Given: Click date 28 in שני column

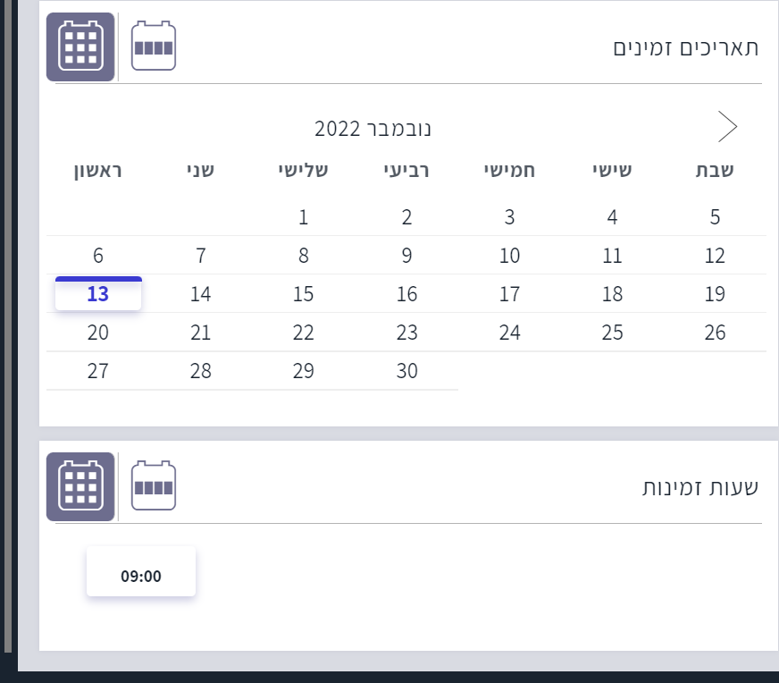Looking at the screenshot, I should click(x=201, y=371).
